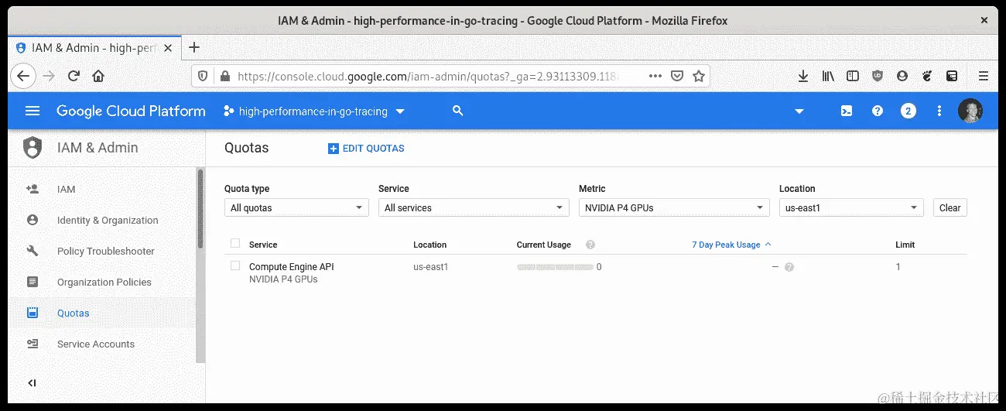Click the user account avatar
Screen dimensions: 1006x411
970,111
